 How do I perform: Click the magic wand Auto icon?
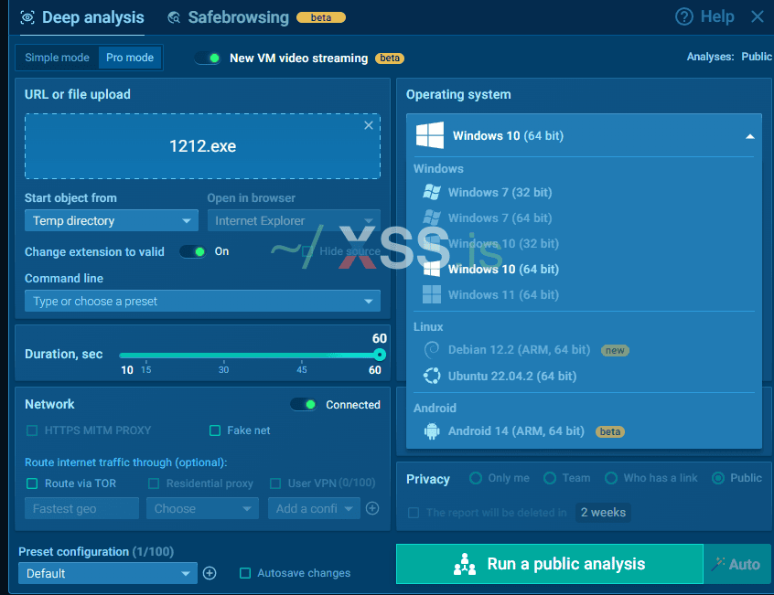718,564
